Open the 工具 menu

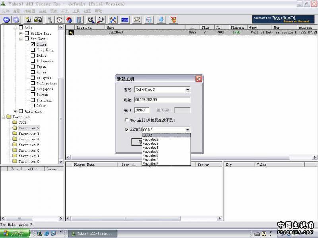click(x=76, y=11)
